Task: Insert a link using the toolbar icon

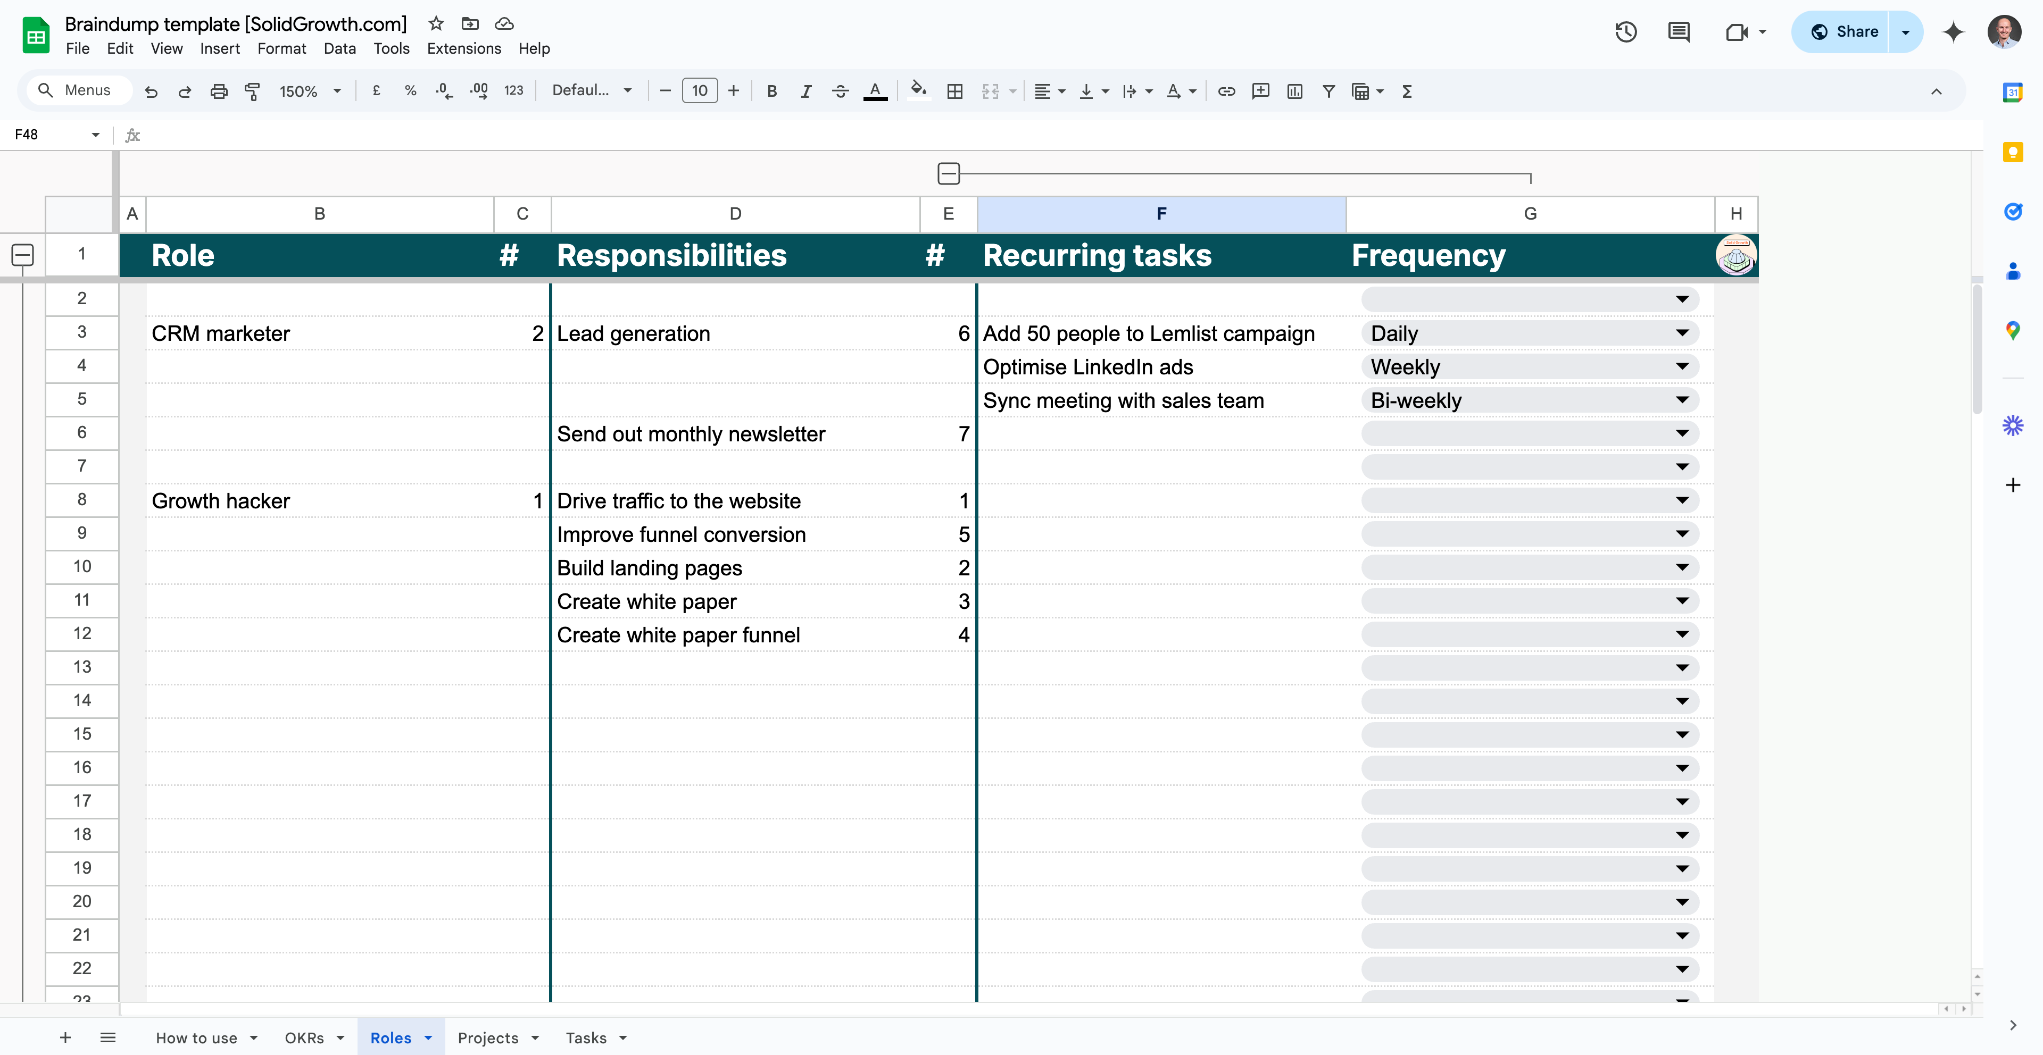Action: point(1226,91)
